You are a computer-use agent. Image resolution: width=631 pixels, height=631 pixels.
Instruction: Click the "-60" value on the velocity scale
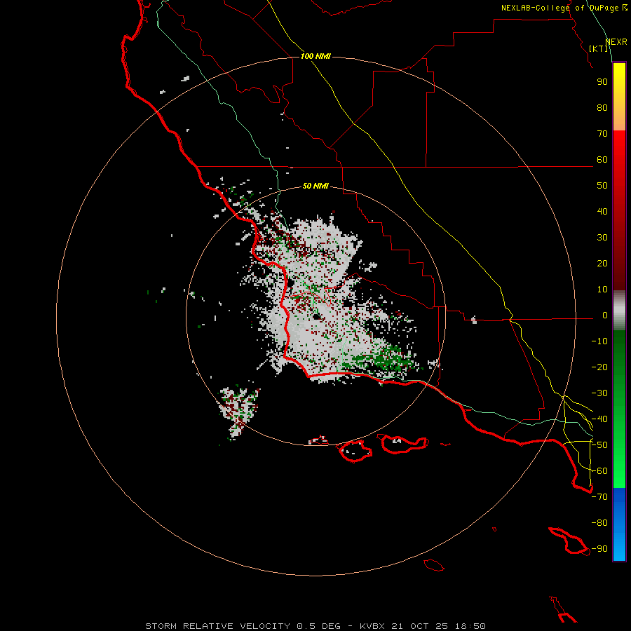point(599,471)
